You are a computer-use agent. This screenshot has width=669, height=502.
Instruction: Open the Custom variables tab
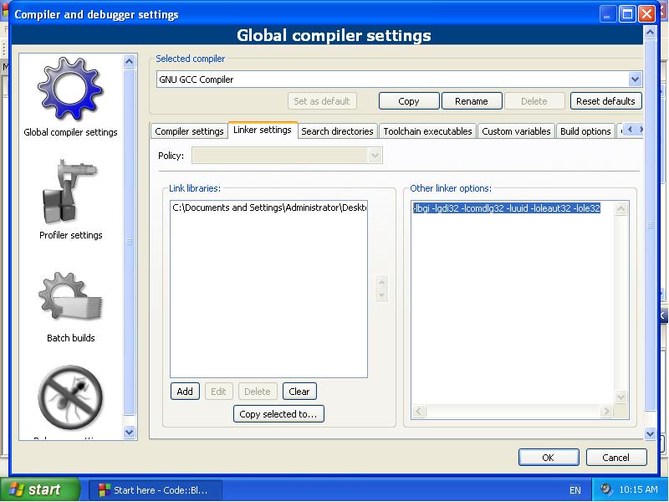click(x=516, y=131)
